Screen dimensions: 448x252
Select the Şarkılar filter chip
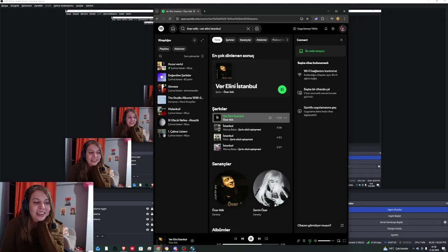pyautogui.click(x=230, y=40)
